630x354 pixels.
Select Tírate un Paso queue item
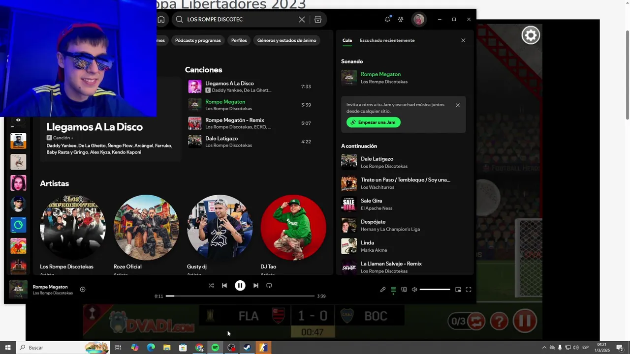pyautogui.click(x=403, y=183)
